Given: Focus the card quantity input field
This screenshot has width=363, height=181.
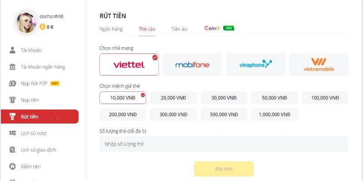Looking at the screenshot, I should point(224,144).
